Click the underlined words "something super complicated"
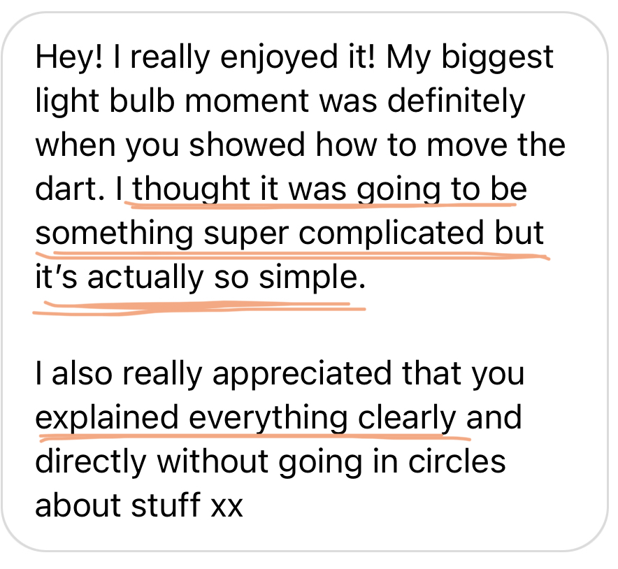The height and width of the screenshot is (569, 618). [x=259, y=234]
